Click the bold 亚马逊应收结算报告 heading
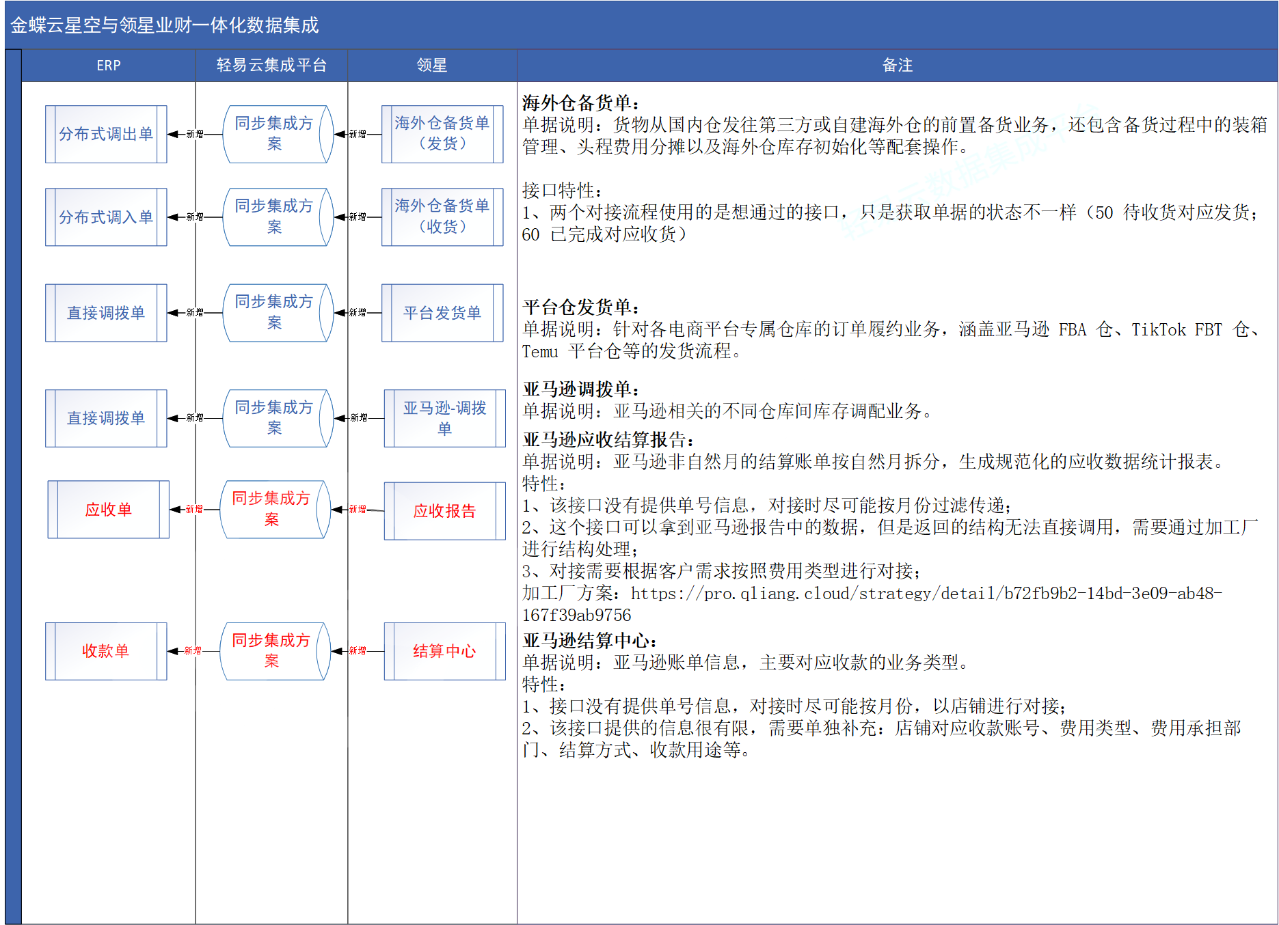 click(x=608, y=439)
